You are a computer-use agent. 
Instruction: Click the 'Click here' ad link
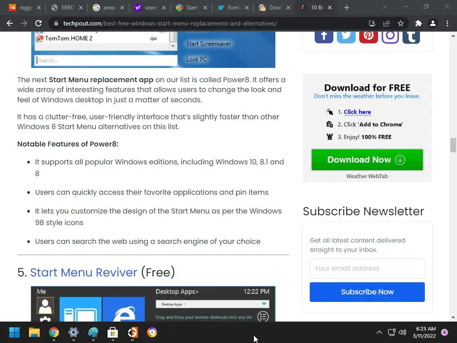pyautogui.click(x=357, y=112)
